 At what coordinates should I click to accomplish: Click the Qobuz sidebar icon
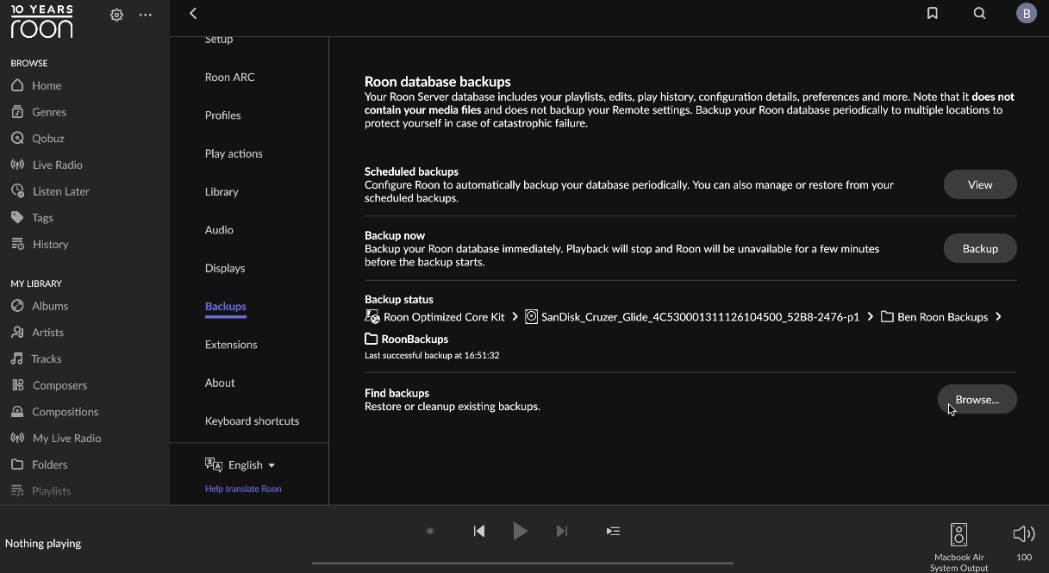coord(17,138)
